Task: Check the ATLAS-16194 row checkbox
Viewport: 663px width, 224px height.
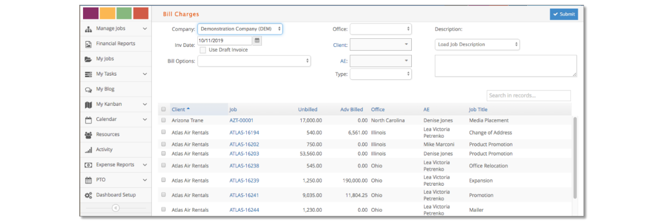Action: pyautogui.click(x=163, y=132)
